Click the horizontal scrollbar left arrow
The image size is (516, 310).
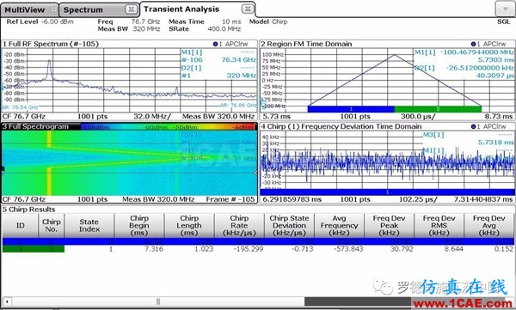click(7, 301)
